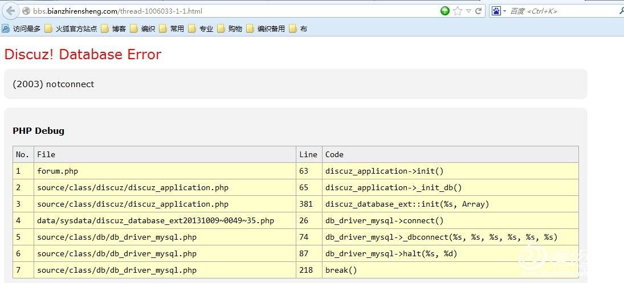Click the discuz_database_ext20131009~0049~35.php file cell
624x283 pixels.
[165, 220]
